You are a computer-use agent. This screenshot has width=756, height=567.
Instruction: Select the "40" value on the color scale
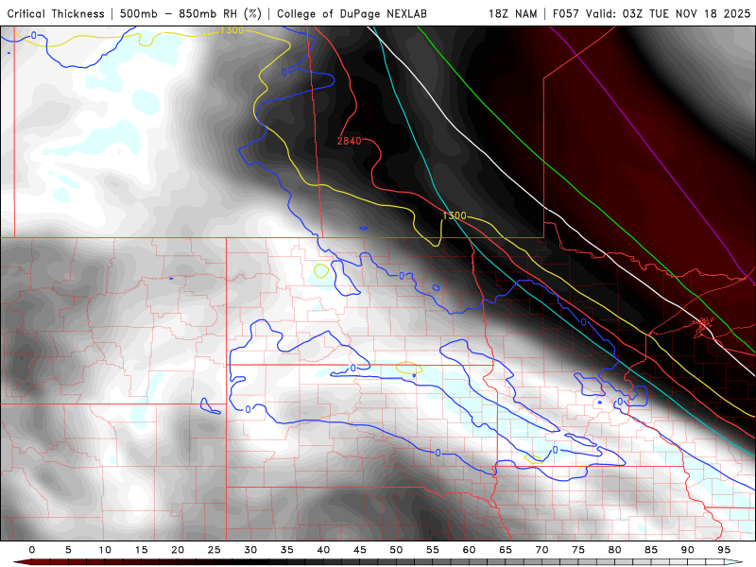tap(323, 550)
